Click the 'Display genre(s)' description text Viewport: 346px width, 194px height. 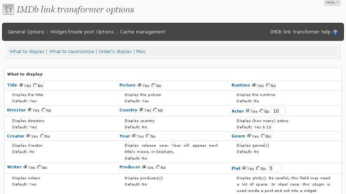(x=253, y=145)
